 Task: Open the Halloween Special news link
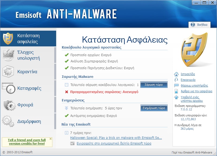tap(116, 138)
